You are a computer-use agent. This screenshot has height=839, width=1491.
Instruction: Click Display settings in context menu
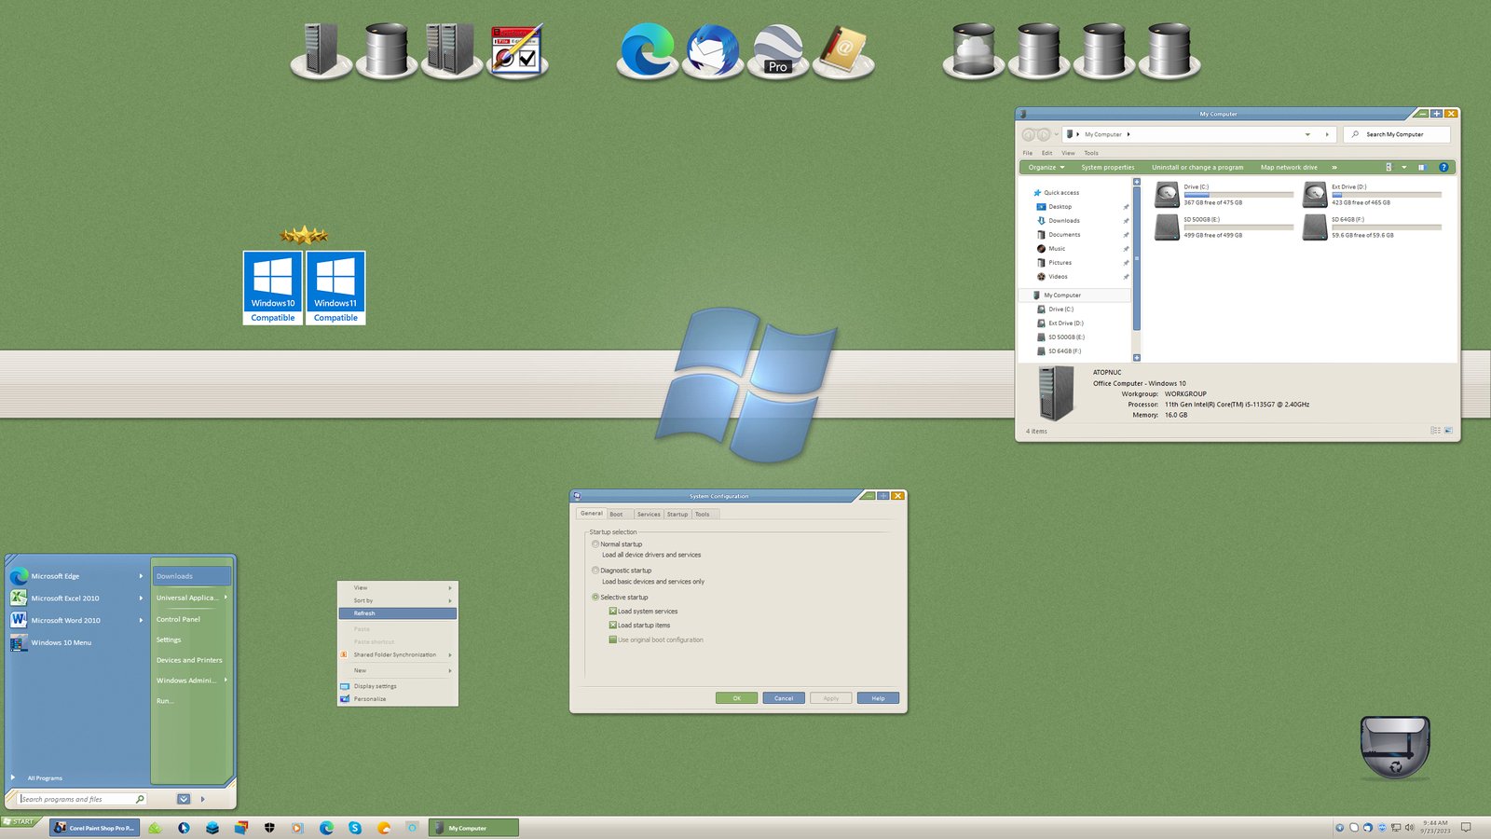coord(398,686)
